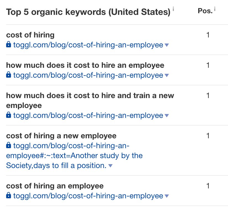
Task: Open toggl.com link under cost of hiring an employee
Action: (88, 196)
